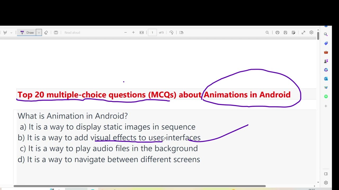Activate the Draw pen tool

click(x=27, y=32)
